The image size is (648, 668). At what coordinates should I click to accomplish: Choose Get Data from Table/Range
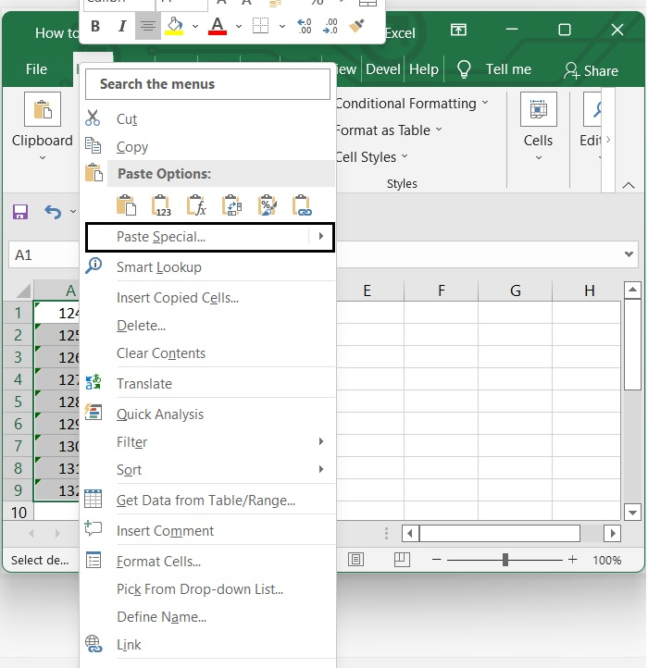pos(207,501)
